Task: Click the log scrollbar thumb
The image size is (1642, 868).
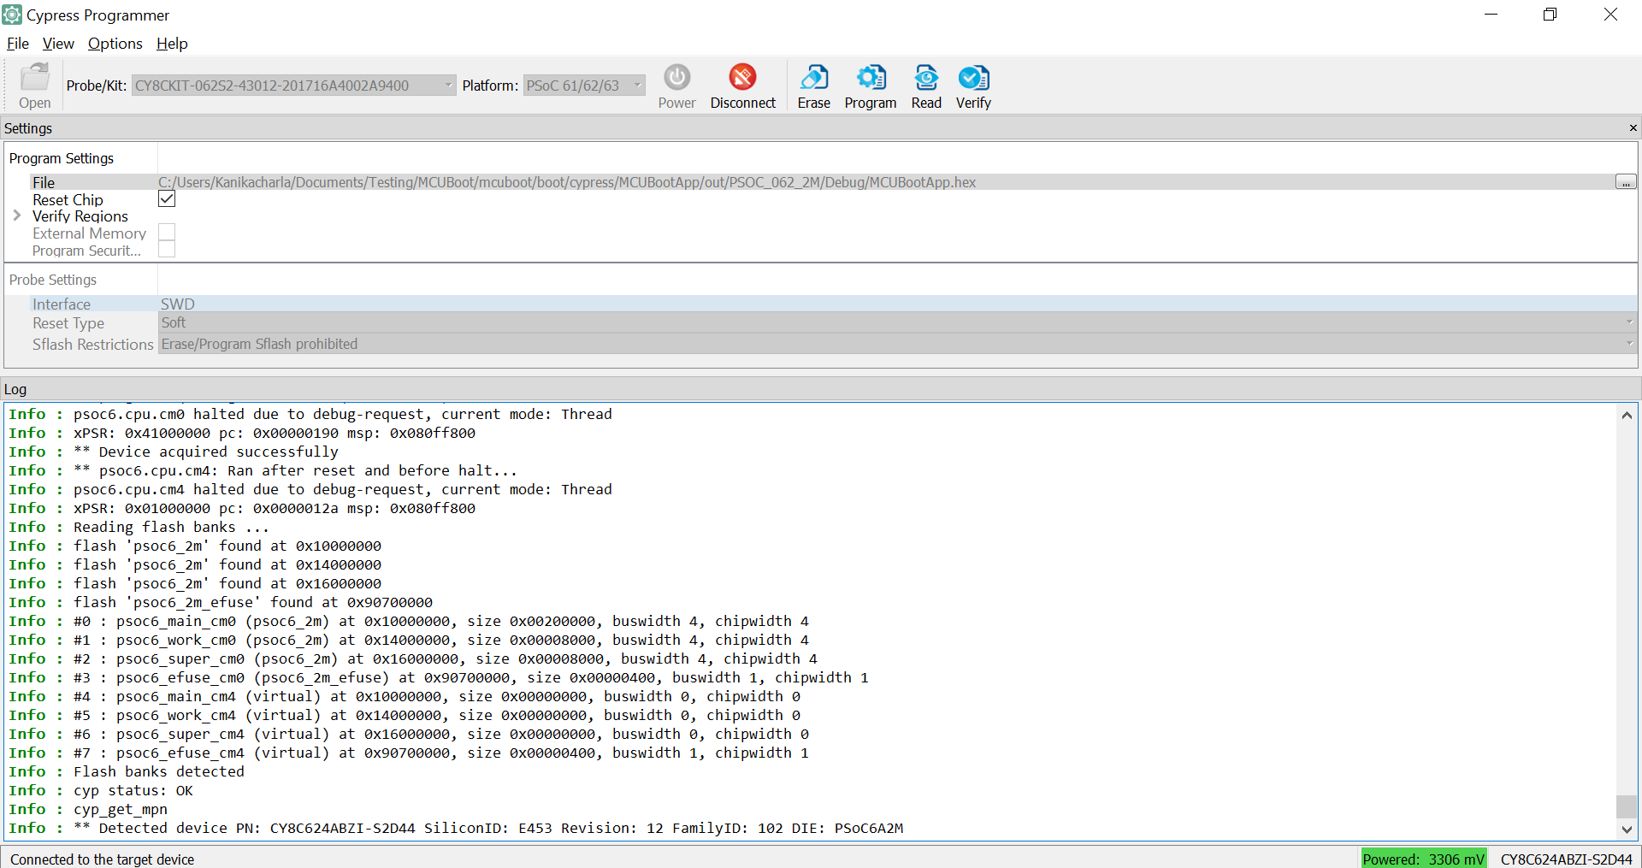Action: 1627,806
